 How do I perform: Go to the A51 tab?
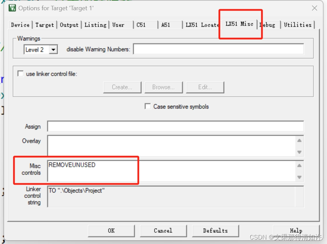[170, 25]
